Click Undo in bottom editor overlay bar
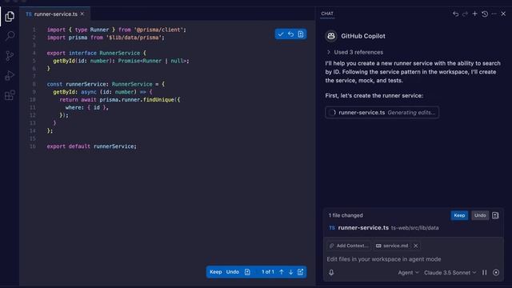 click(233, 272)
